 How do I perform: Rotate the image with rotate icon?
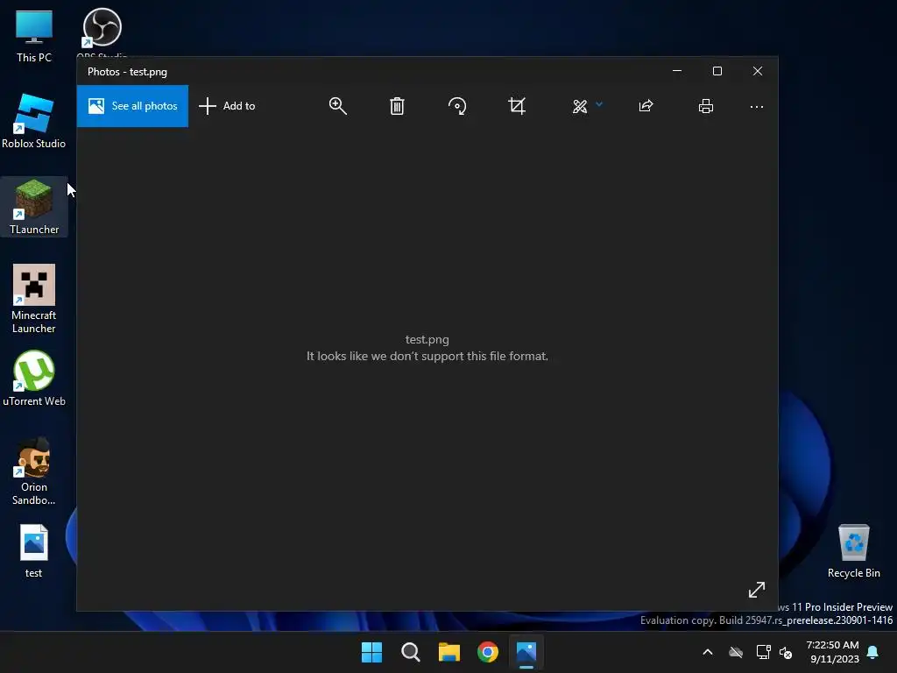(457, 106)
